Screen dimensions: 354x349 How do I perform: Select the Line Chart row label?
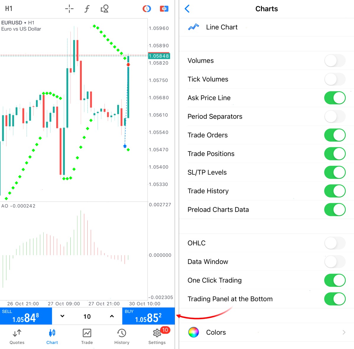click(222, 27)
